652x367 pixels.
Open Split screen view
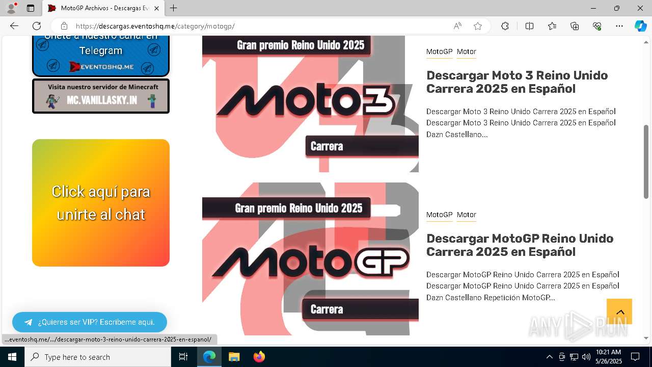coord(529,26)
